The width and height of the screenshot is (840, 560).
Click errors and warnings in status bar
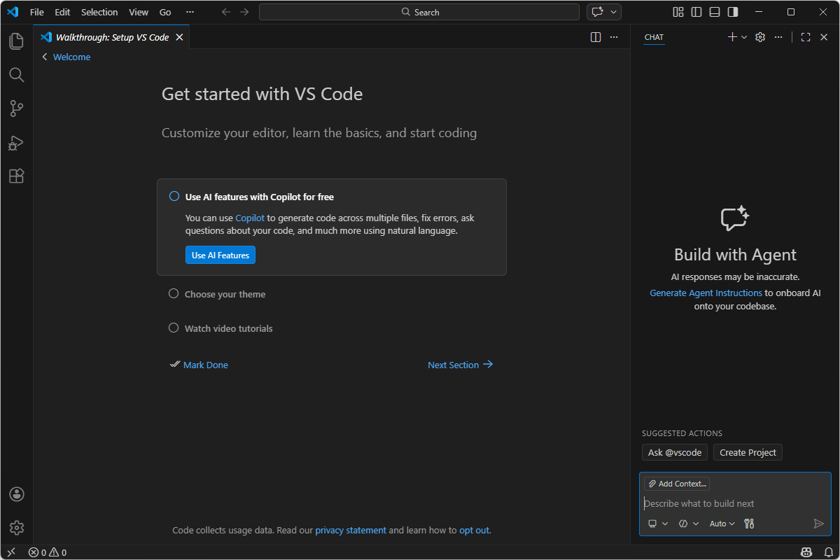click(47, 552)
